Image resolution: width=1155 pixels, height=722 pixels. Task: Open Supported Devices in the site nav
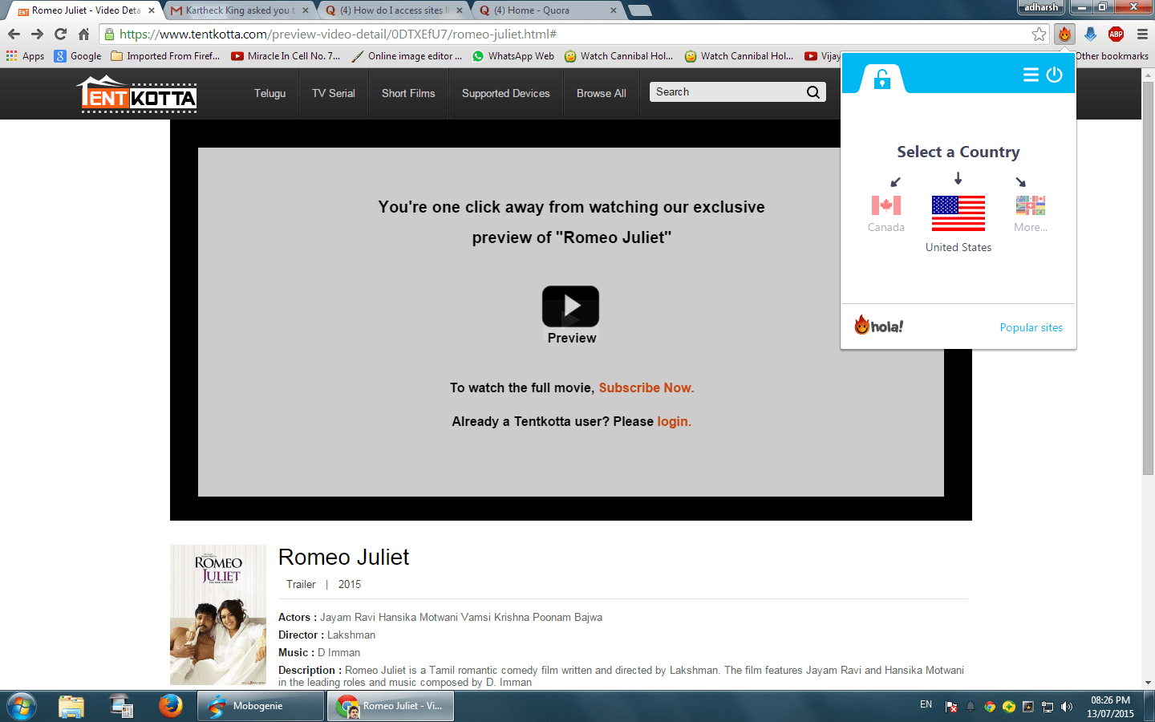pos(506,93)
